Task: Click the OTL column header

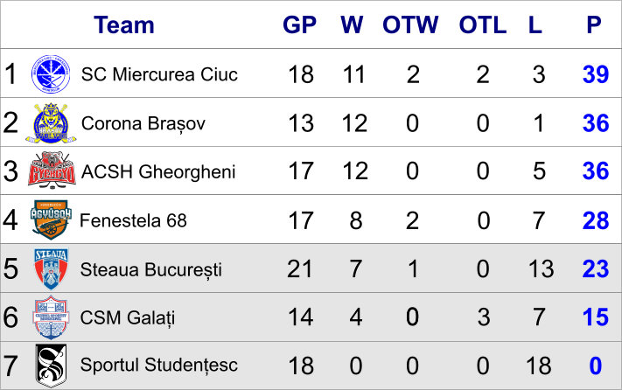Action: [x=483, y=25]
